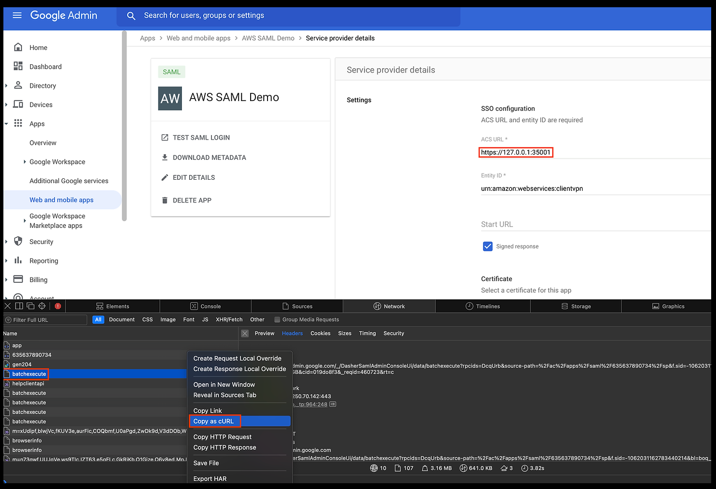Click the search magnifier icon
716x489 pixels.
pos(131,16)
